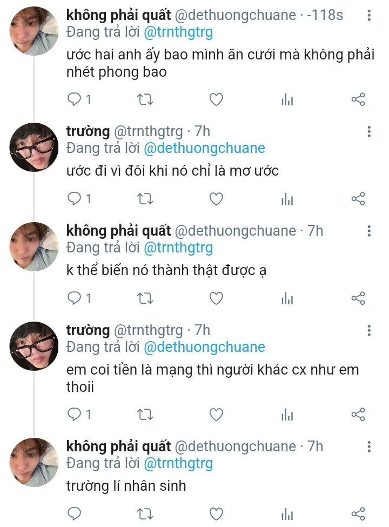
Task: Open @dethuongchuane mention in 'mơ ước' reply
Action: point(205,148)
